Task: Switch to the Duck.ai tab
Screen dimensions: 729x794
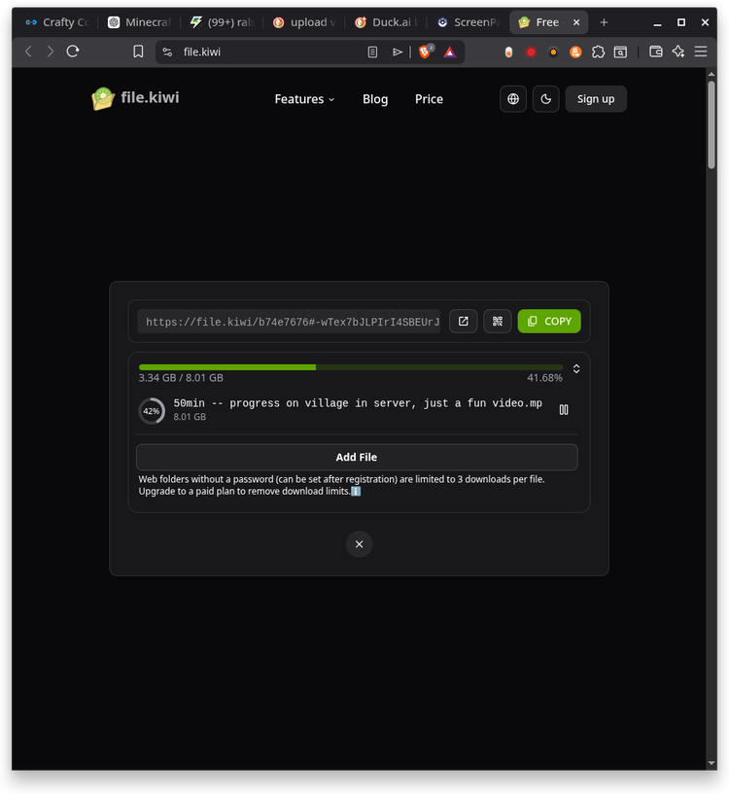Action: tap(387, 22)
